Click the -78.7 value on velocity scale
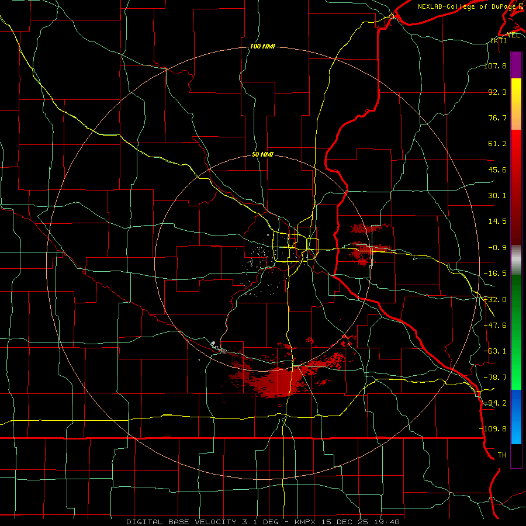Image resolution: width=526 pixels, height=526 pixels. click(x=496, y=378)
